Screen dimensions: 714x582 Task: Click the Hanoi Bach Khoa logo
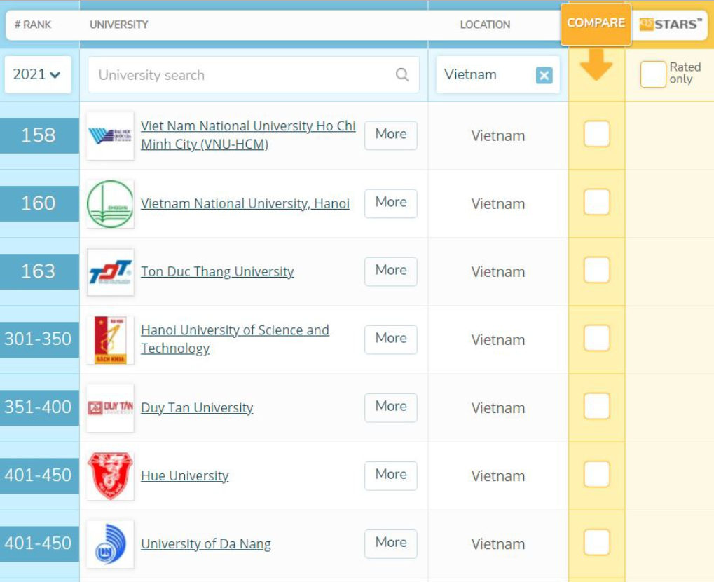pyautogui.click(x=110, y=340)
